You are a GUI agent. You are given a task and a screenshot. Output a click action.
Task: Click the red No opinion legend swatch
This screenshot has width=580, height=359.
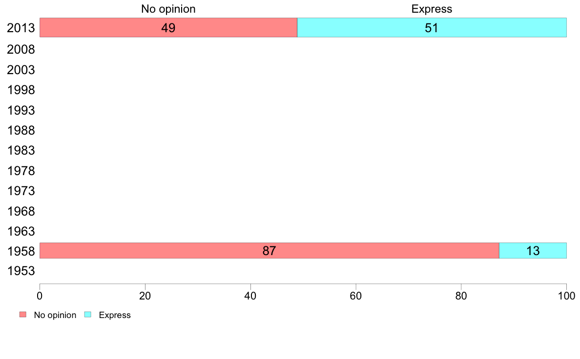pos(23,315)
